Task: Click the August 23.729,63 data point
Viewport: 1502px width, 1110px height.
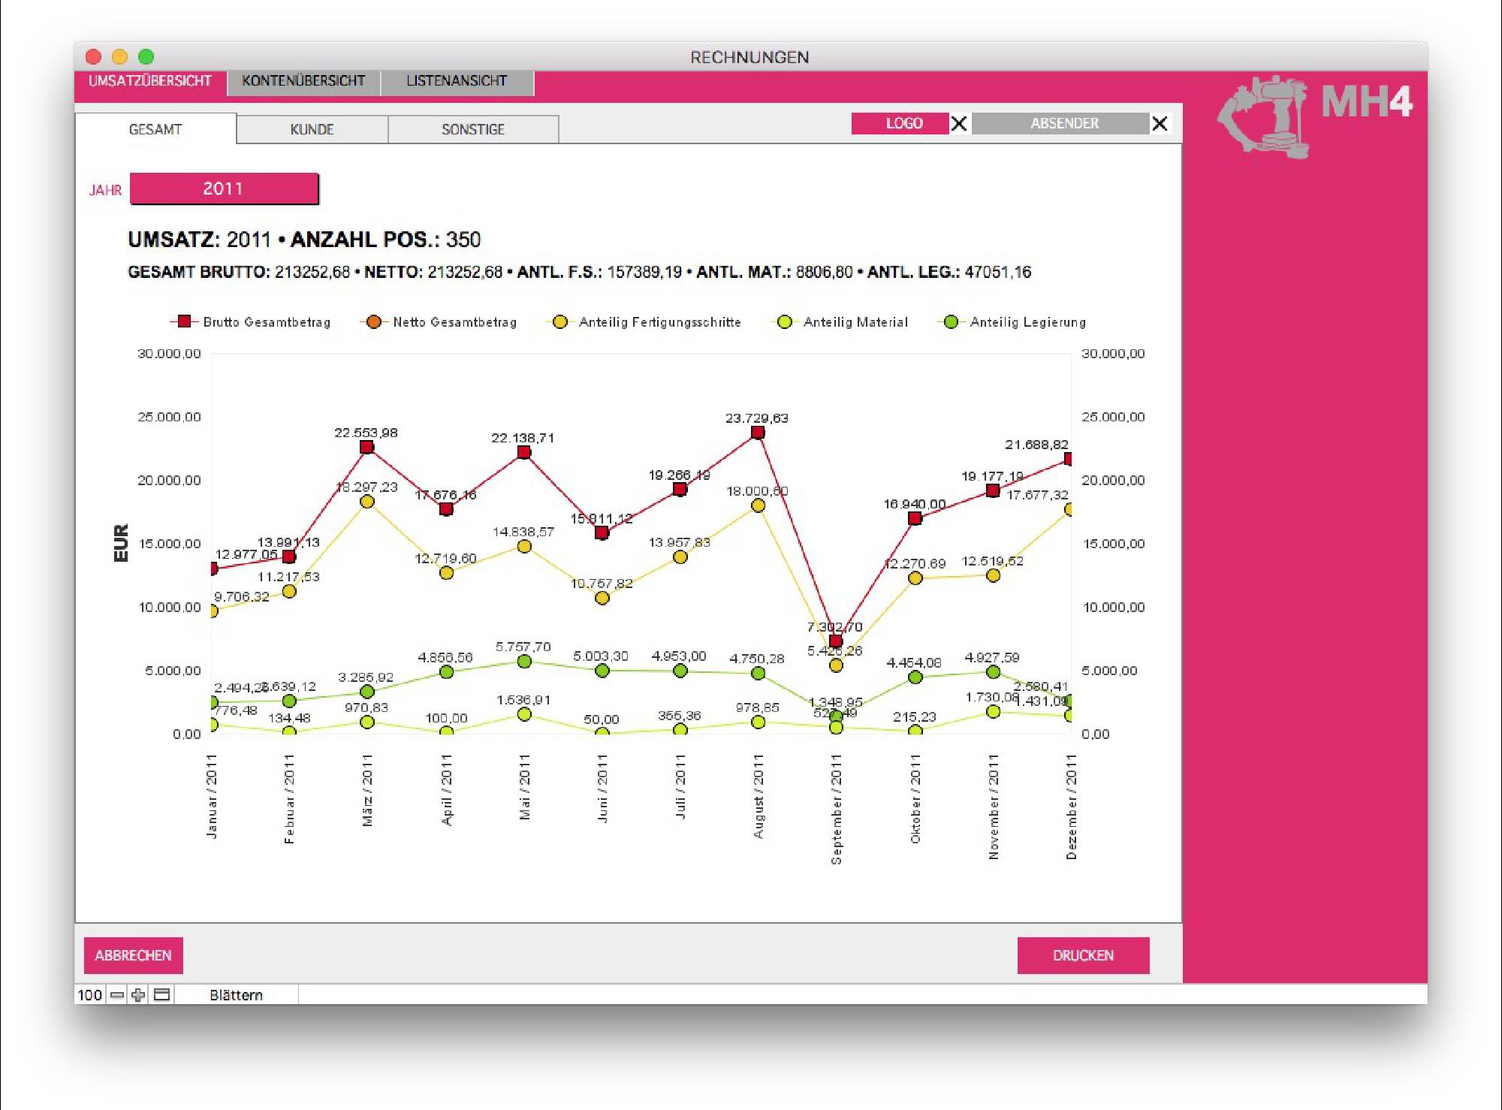Action: click(x=758, y=433)
